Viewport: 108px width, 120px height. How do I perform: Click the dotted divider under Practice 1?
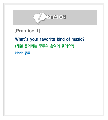[x=55, y=34]
